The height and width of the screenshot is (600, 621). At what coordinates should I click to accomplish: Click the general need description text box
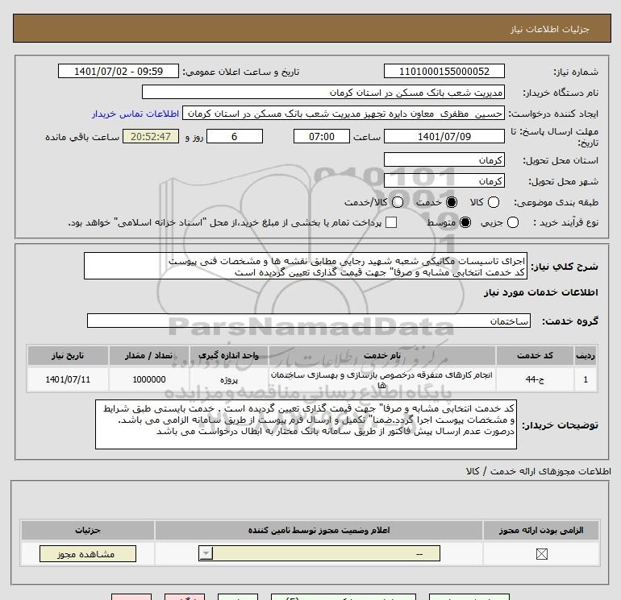[x=306, y=267]
